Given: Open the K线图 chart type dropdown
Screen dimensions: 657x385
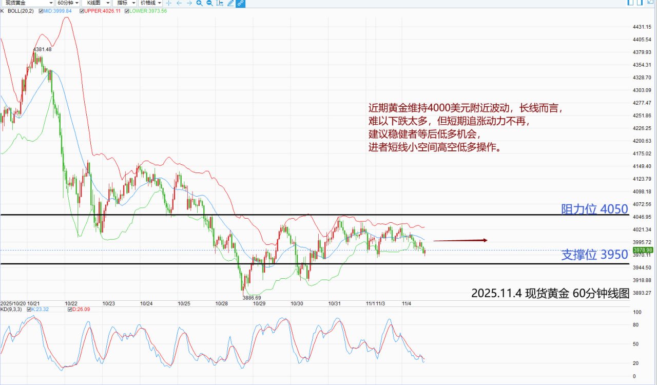Looking at the screenshot, I should pos(96,3).
